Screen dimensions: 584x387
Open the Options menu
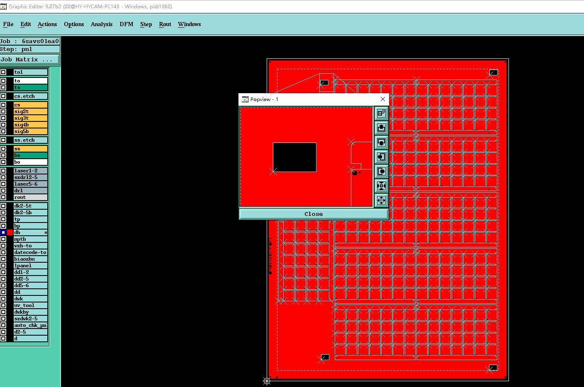point(74,24)
